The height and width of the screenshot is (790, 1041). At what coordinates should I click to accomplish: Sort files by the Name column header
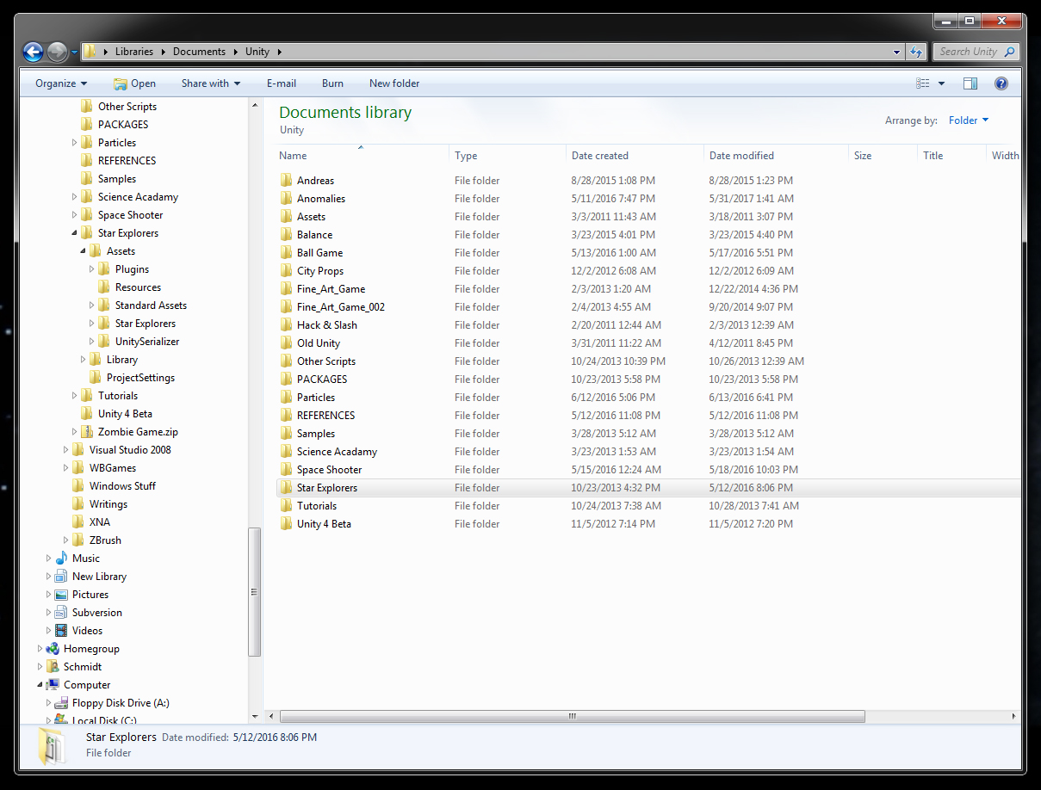click(x=362, y=156)
